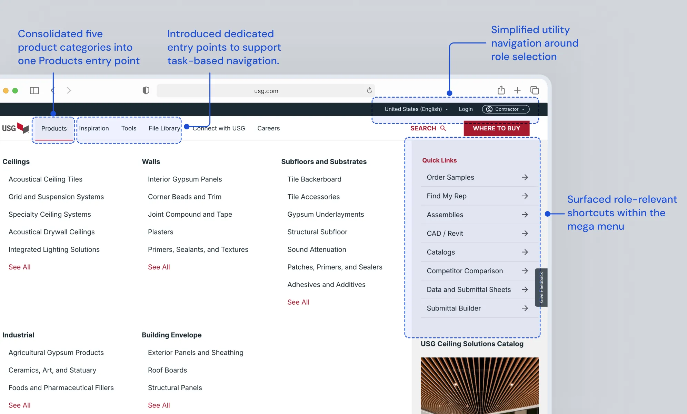Click arrow next to Data and Submittal Sheets
687x414 pixels.
525,289
